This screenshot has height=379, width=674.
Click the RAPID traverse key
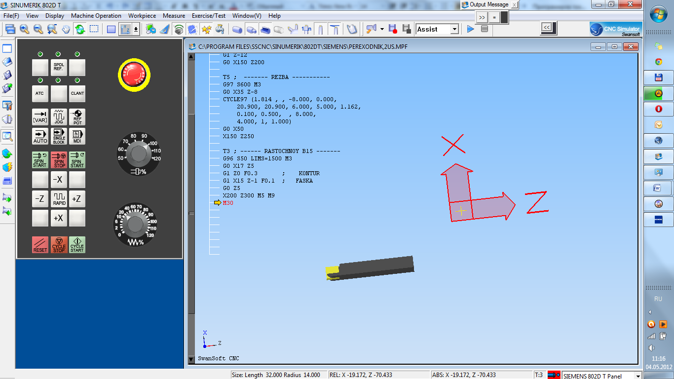coord(59,199)
